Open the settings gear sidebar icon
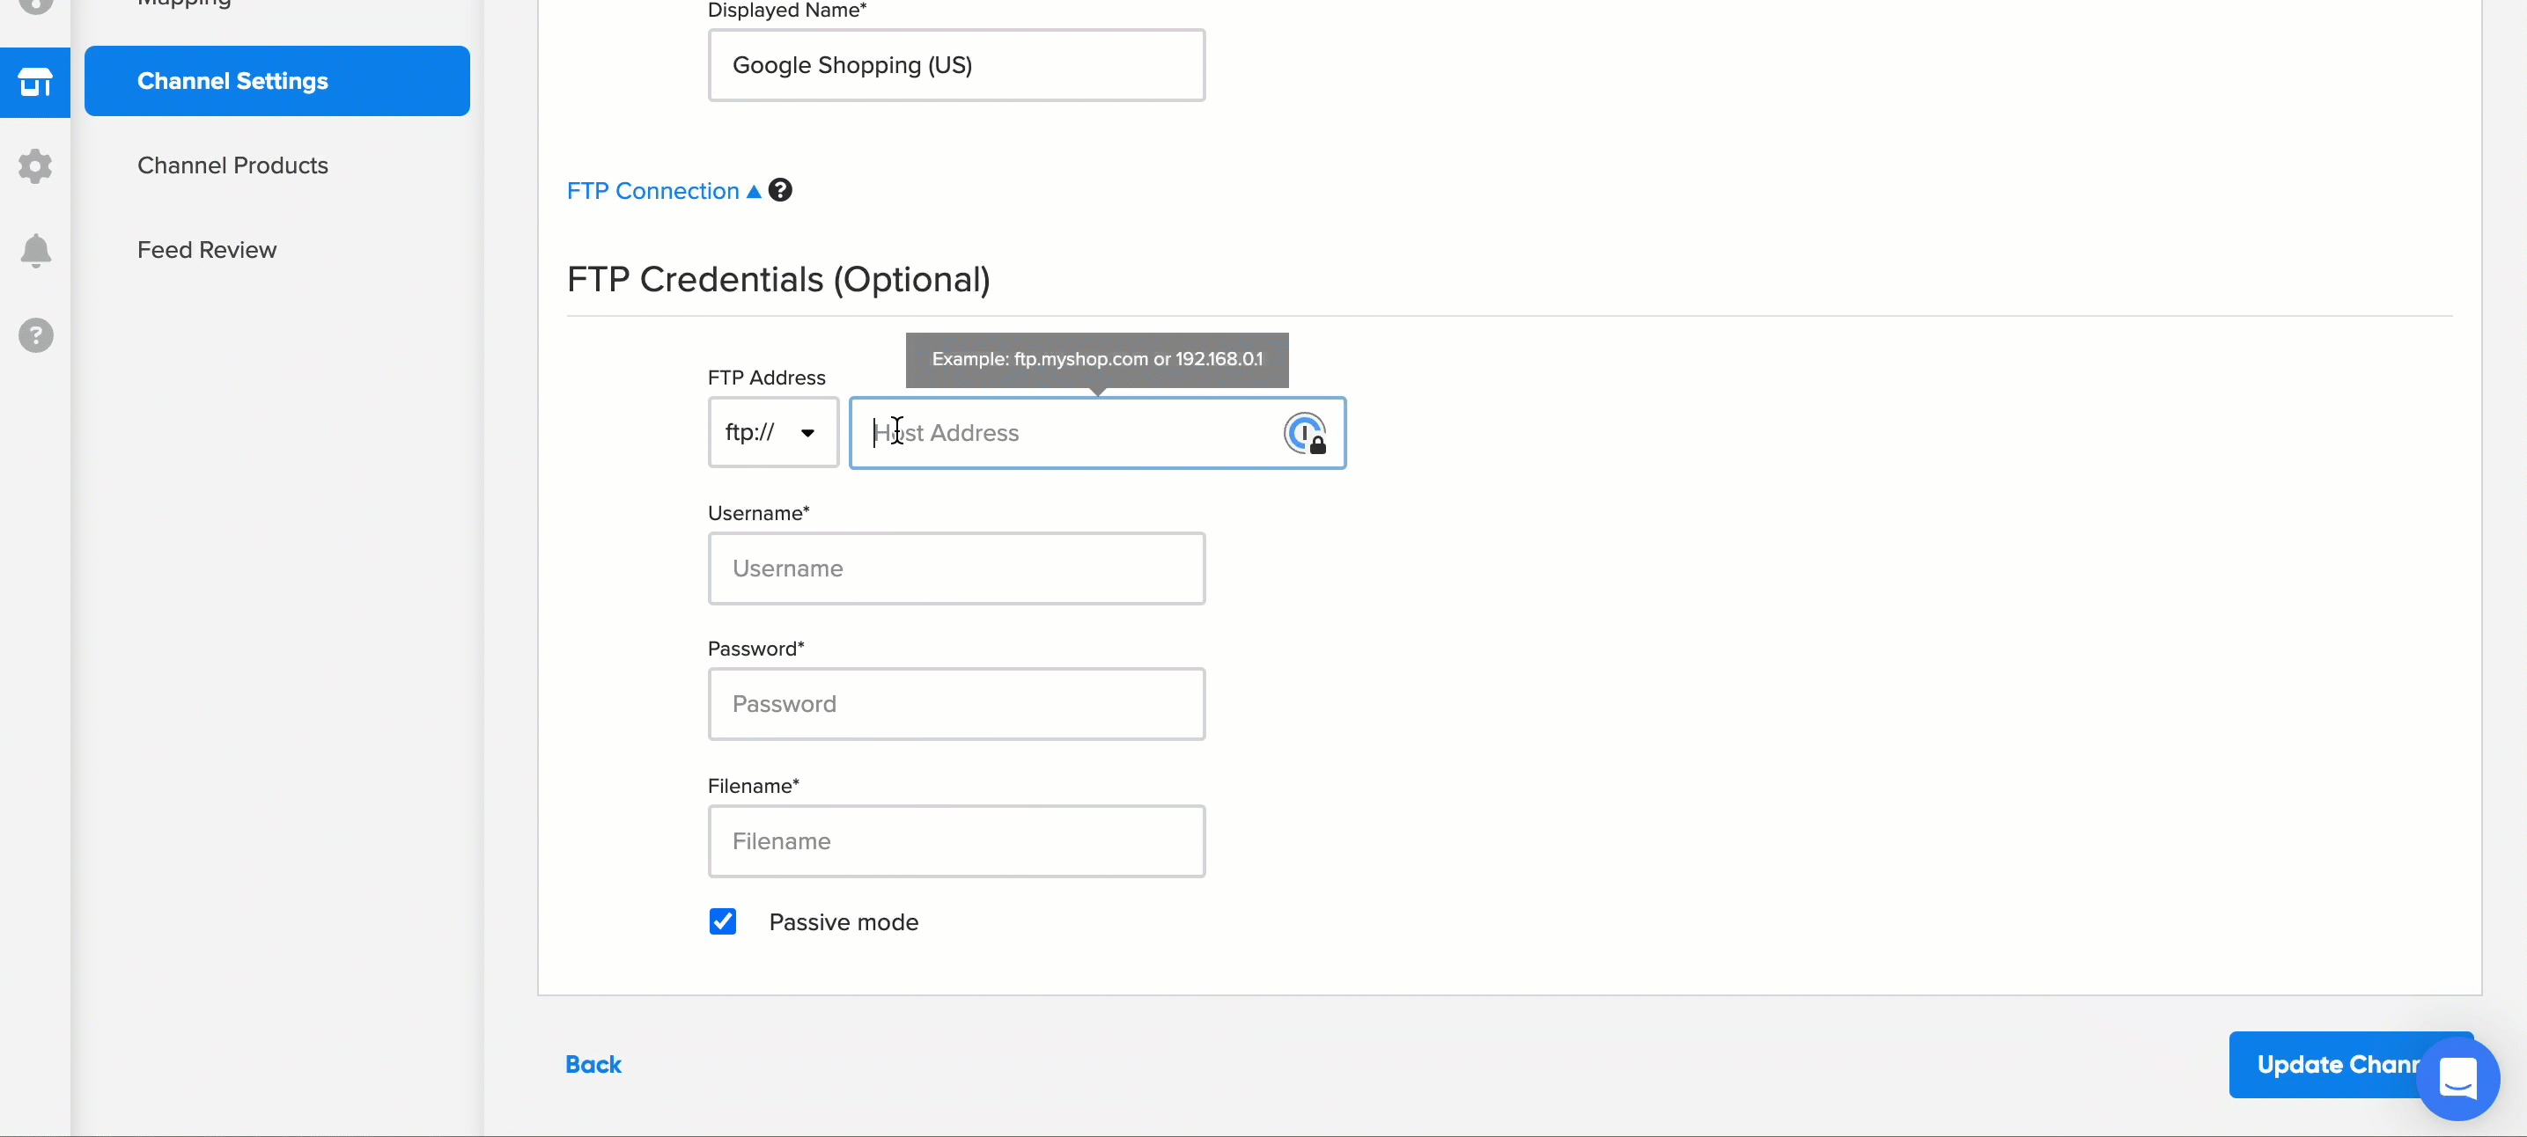This screenshot has width=2527, height=1137. click(x=35, y=166)
